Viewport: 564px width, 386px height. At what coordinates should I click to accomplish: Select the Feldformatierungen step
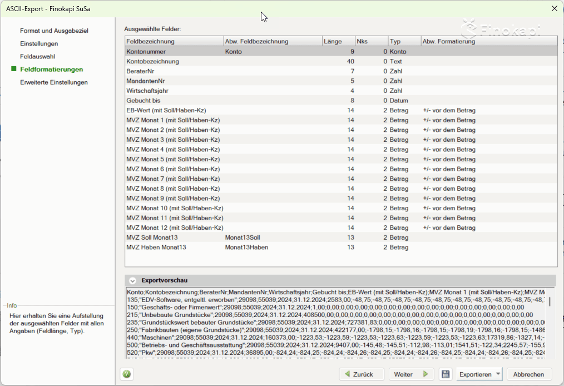pos(51,70)
